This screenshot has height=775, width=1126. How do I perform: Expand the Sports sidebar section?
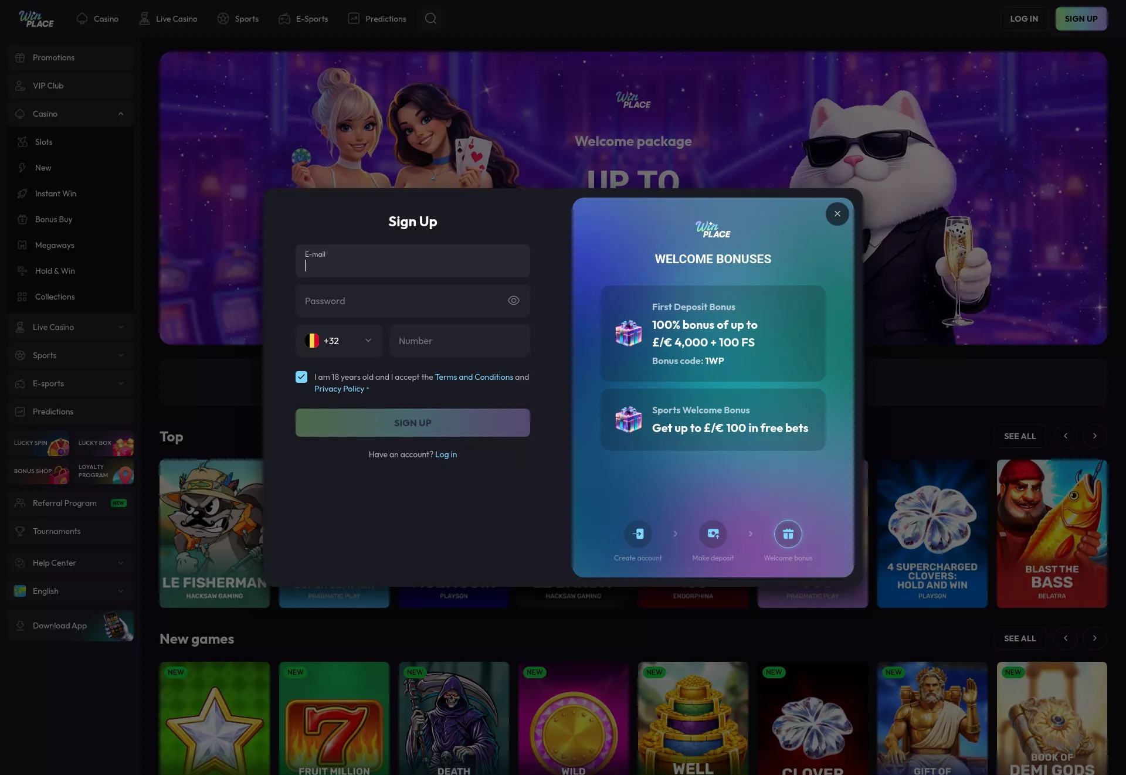[x=121, y=355]
